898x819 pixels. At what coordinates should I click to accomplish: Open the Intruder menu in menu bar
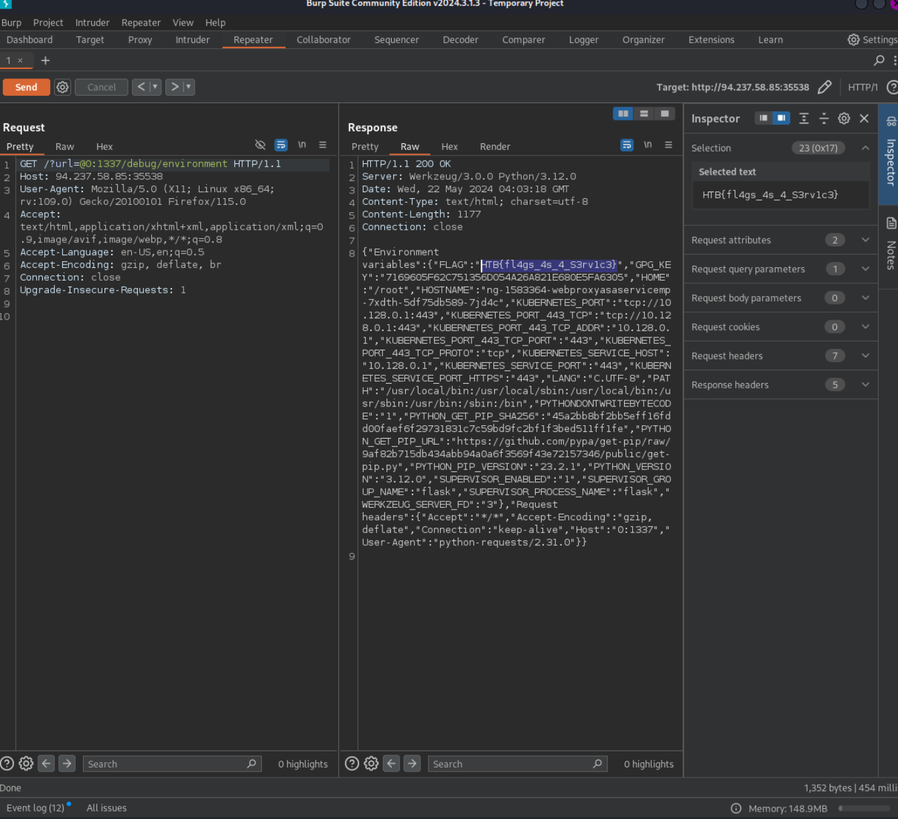tap(92, 22)
